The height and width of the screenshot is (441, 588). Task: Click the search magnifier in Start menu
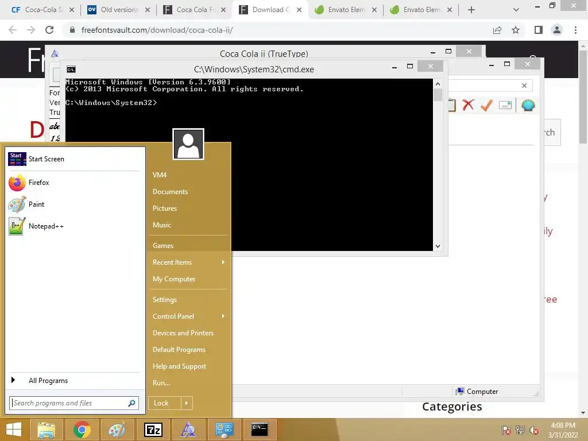[131, 403]
